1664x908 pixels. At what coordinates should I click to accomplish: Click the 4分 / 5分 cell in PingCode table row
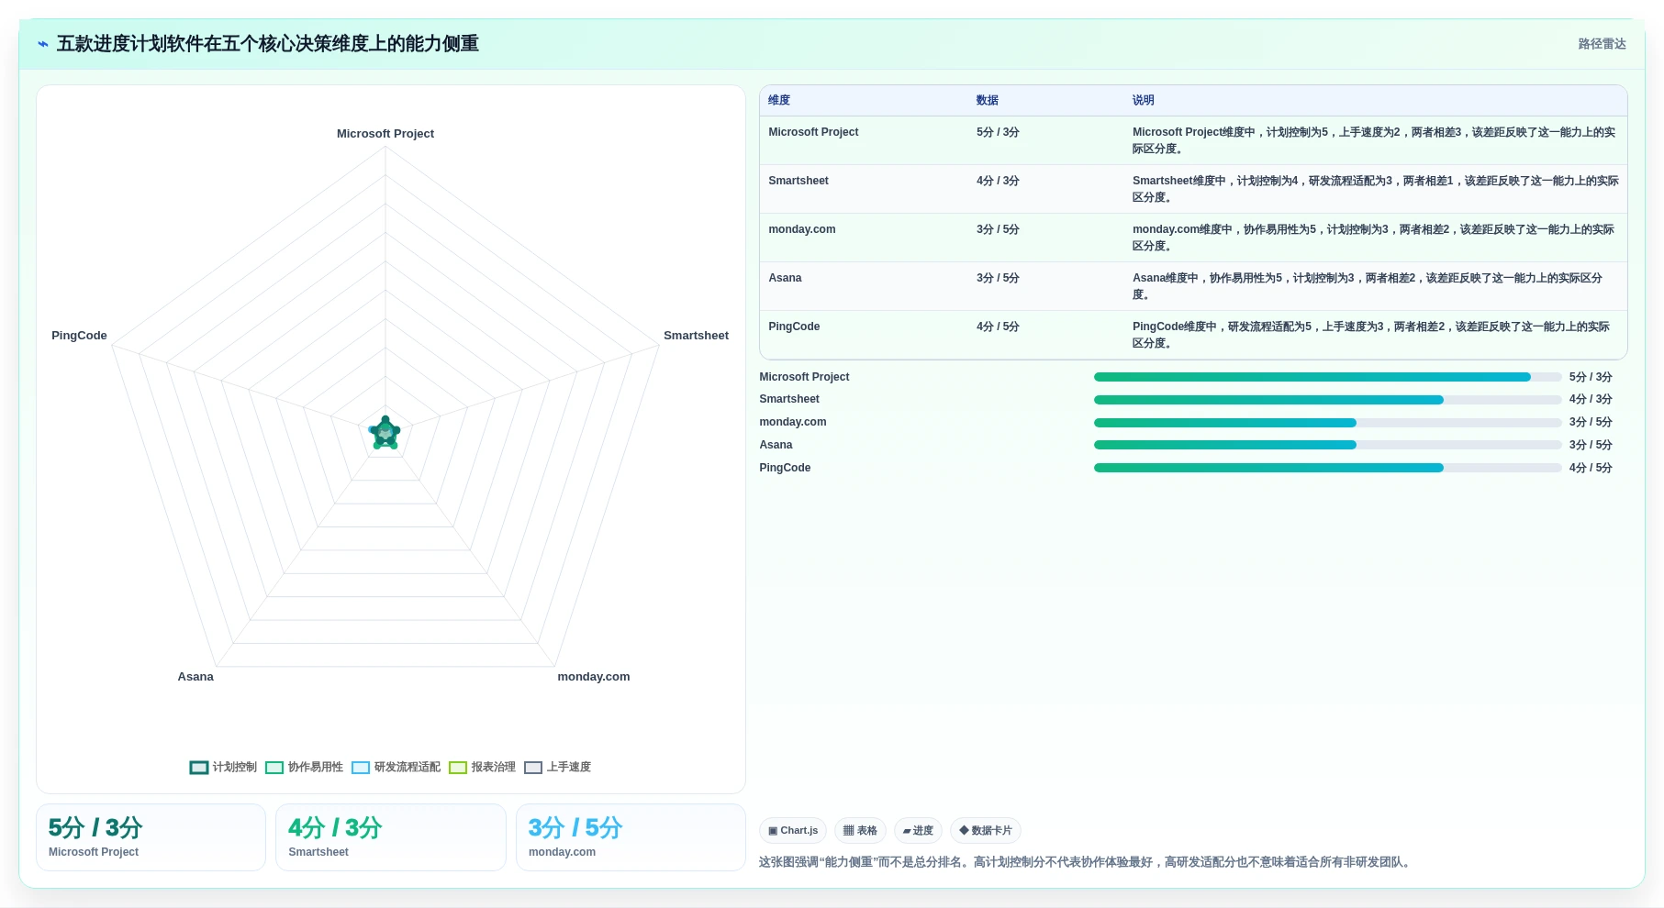(998, 327)
